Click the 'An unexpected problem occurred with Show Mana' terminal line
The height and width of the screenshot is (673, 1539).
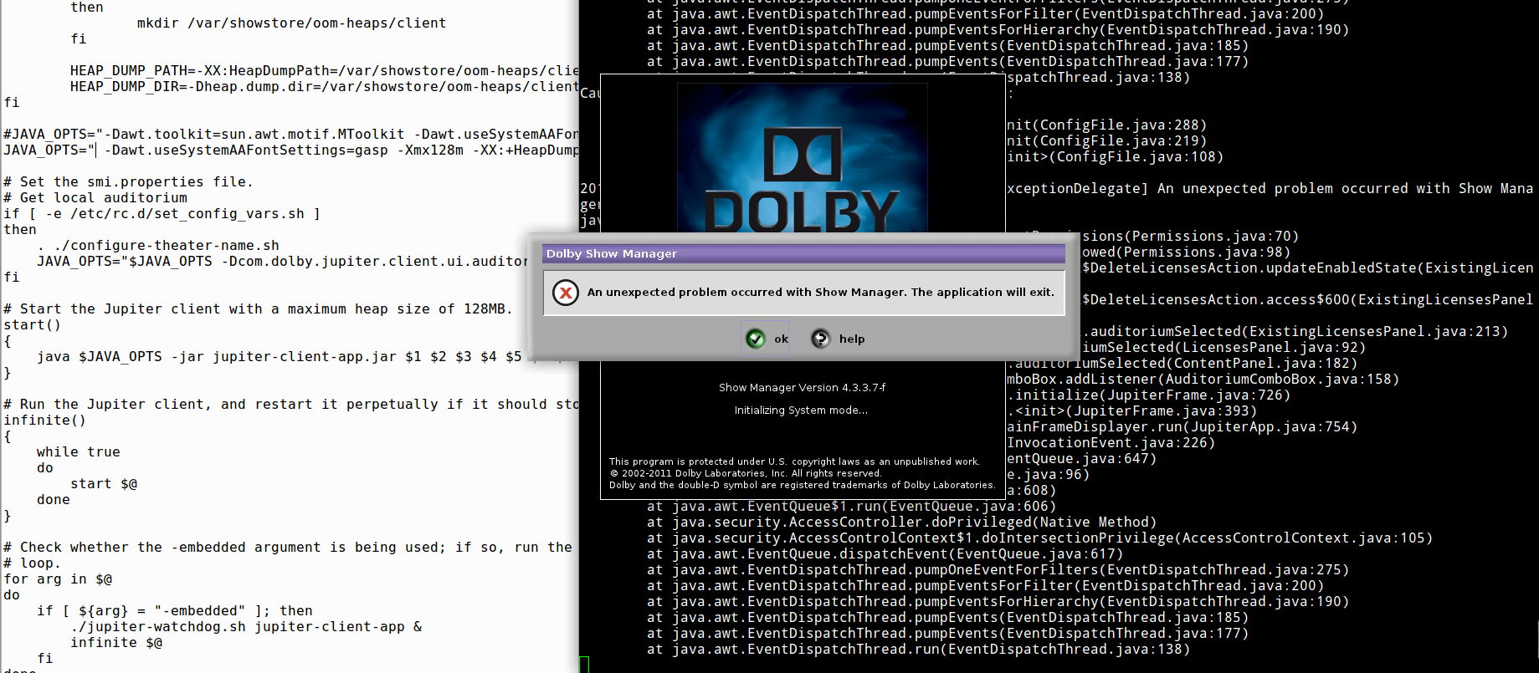coord(1270,189)
